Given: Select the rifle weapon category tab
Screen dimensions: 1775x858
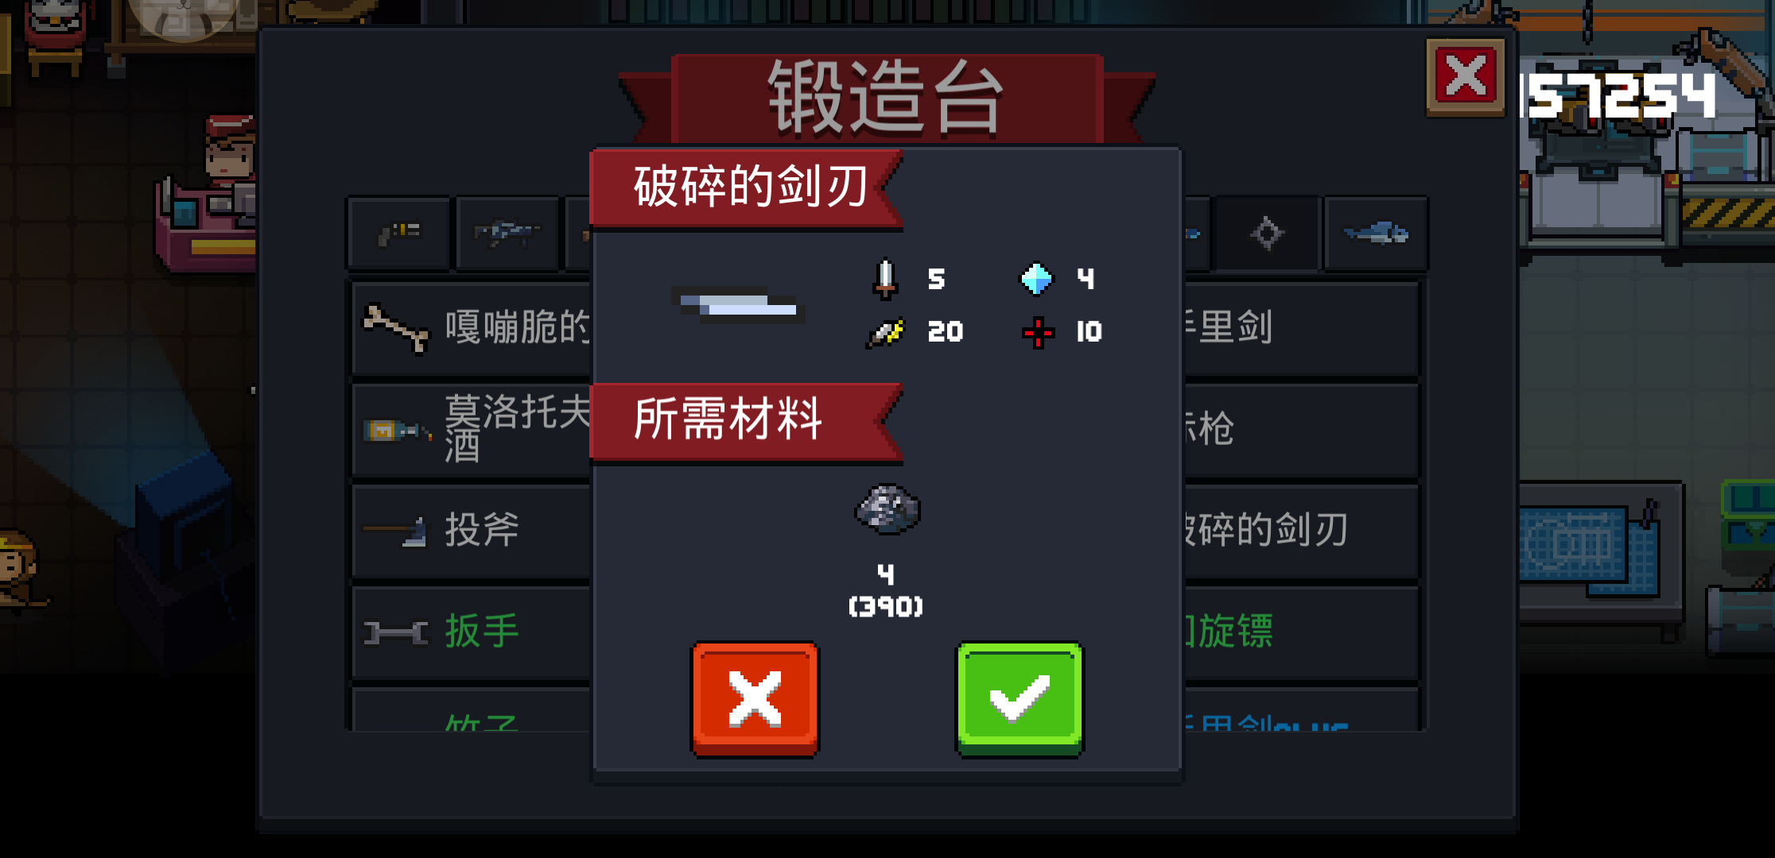Looking at the screenshot, I should click(x=507, y=234).
